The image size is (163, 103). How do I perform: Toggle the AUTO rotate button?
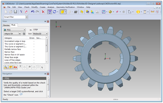coord(50,12)
